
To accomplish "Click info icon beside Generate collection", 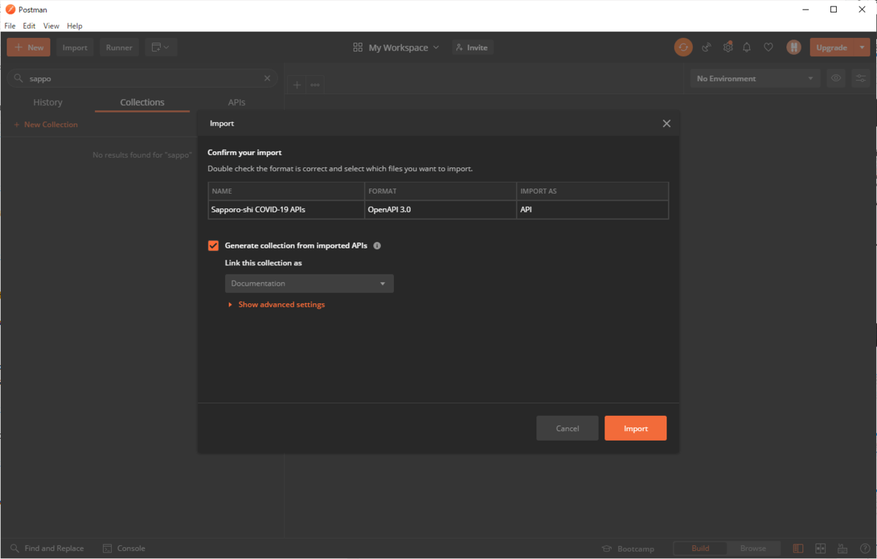I will pos(377,246).
